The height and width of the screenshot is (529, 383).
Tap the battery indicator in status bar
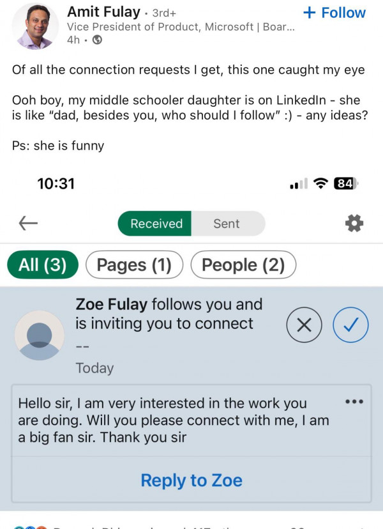tap(345, 183)
